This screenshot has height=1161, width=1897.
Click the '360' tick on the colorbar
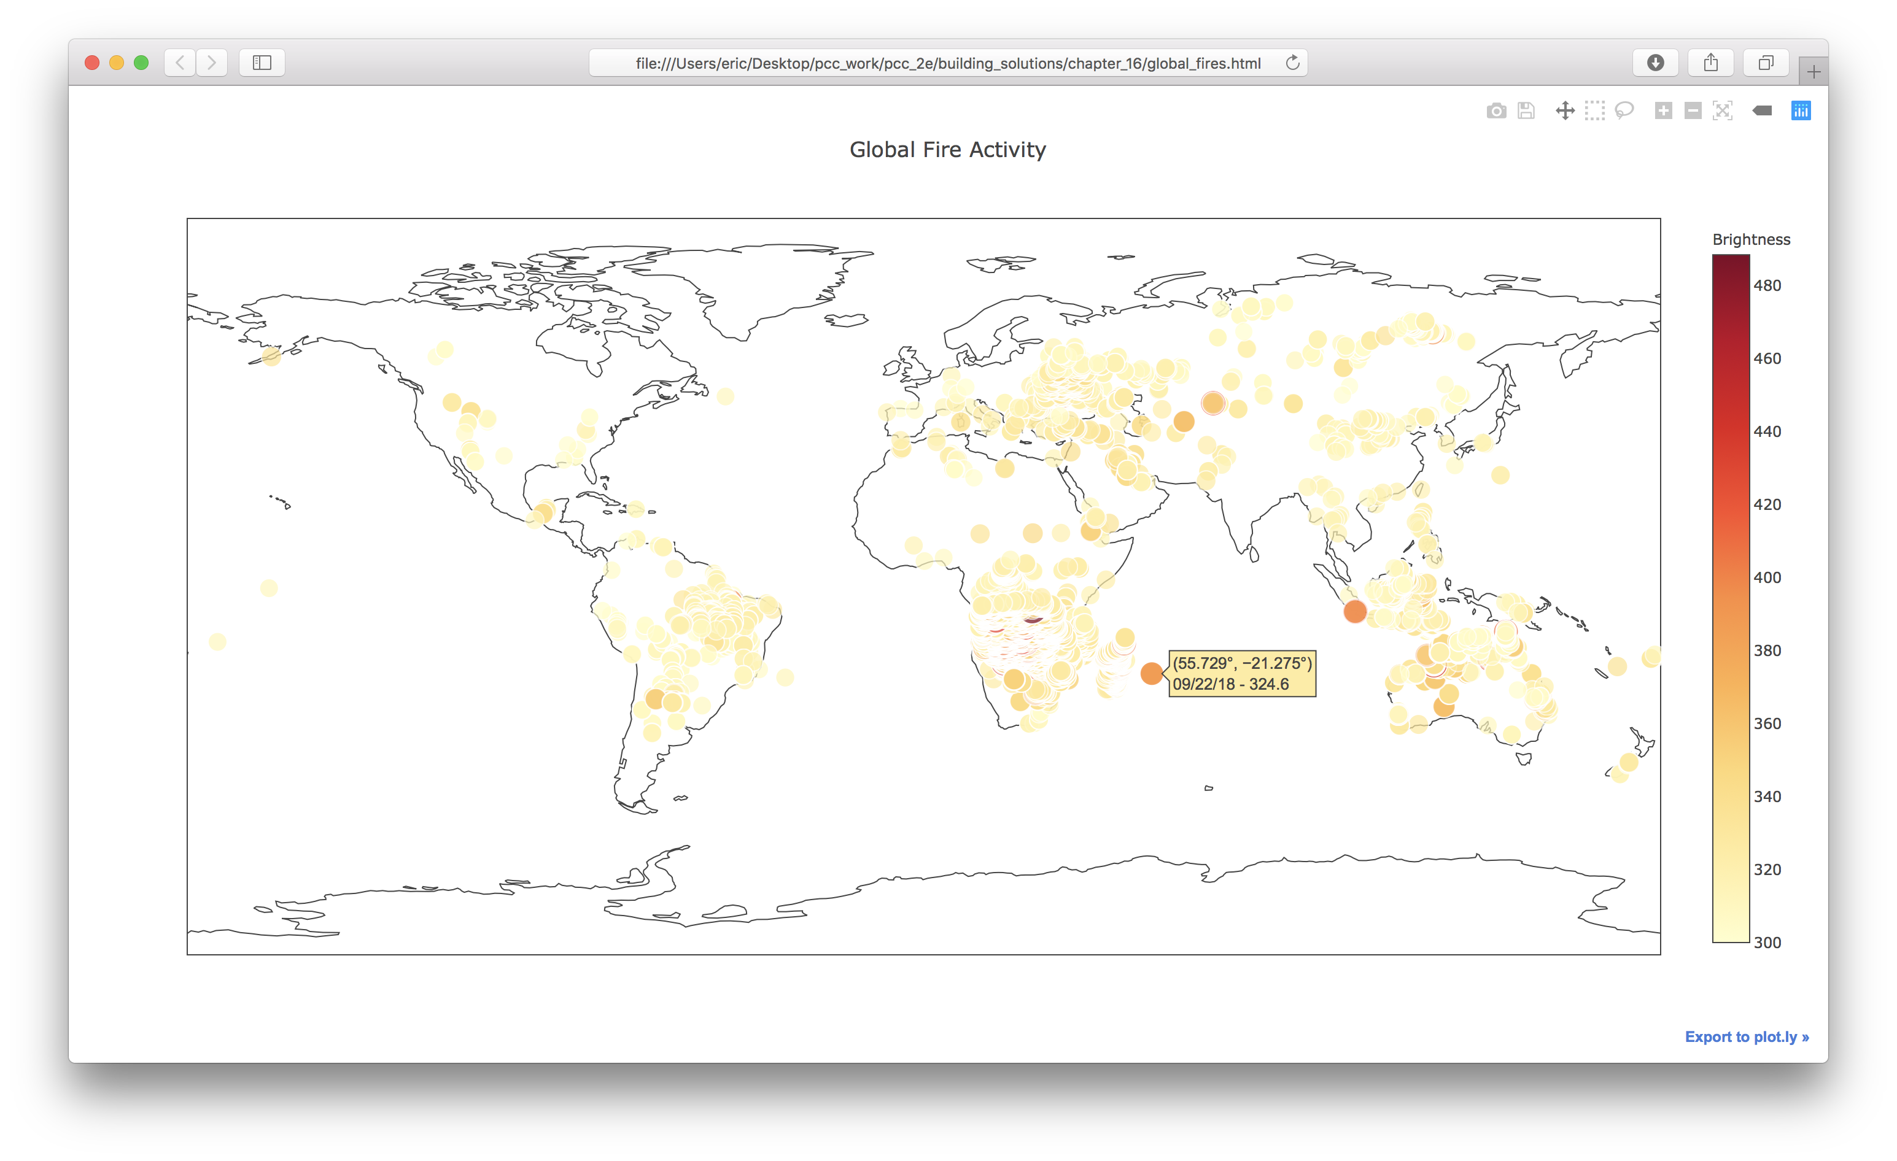[1767, 724]
